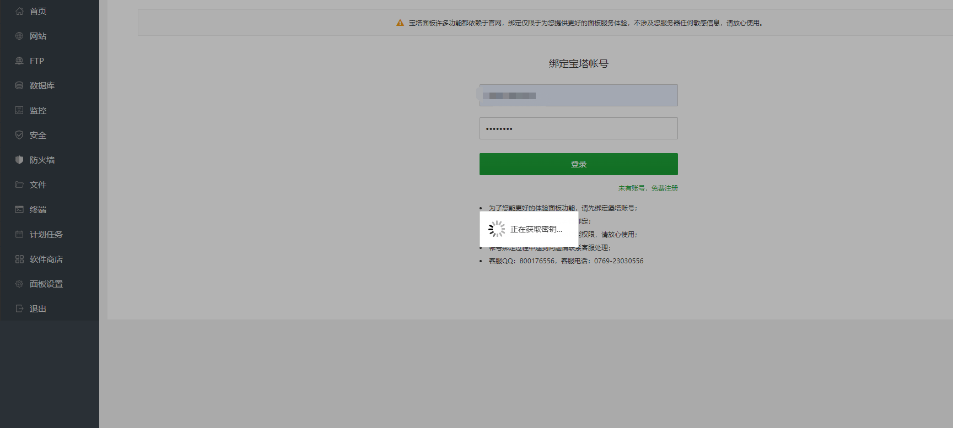Click the home icon beside 首页
This screenshot has height=428, width=953.
[19, 11]
